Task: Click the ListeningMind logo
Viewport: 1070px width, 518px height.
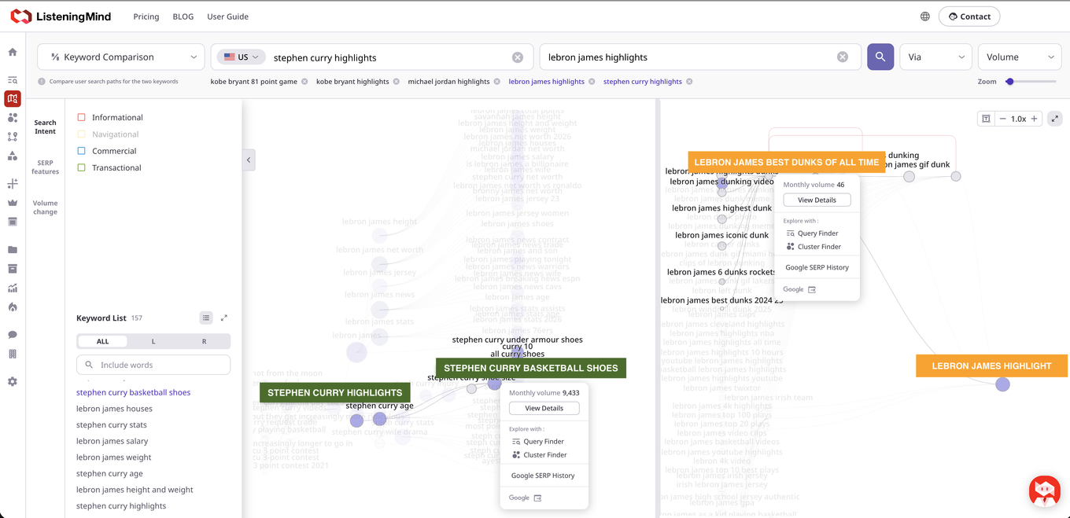Action: tap(61, 17)
